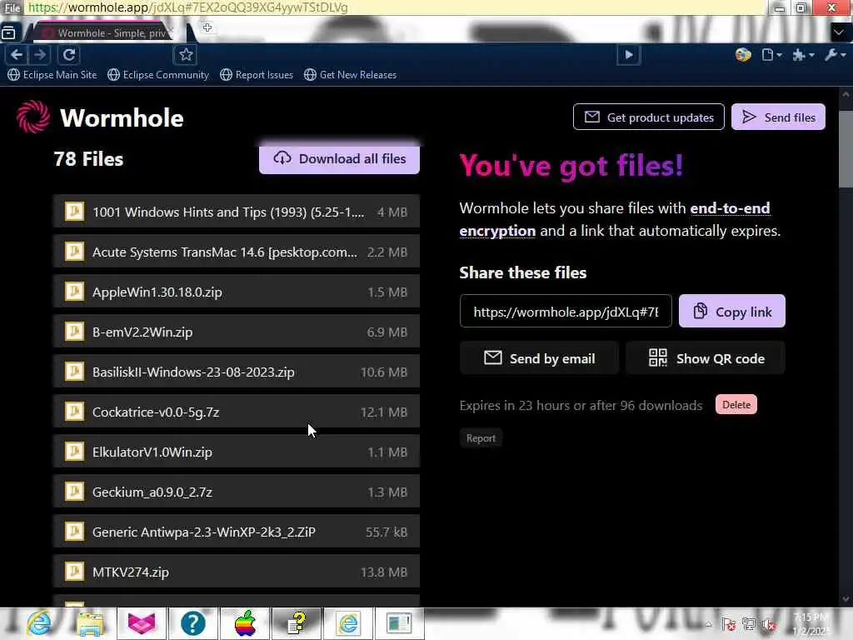The width and height of the screenshot is (853, 640).
Task: Open the colorful globe toolbar icon
Action: 743,54
